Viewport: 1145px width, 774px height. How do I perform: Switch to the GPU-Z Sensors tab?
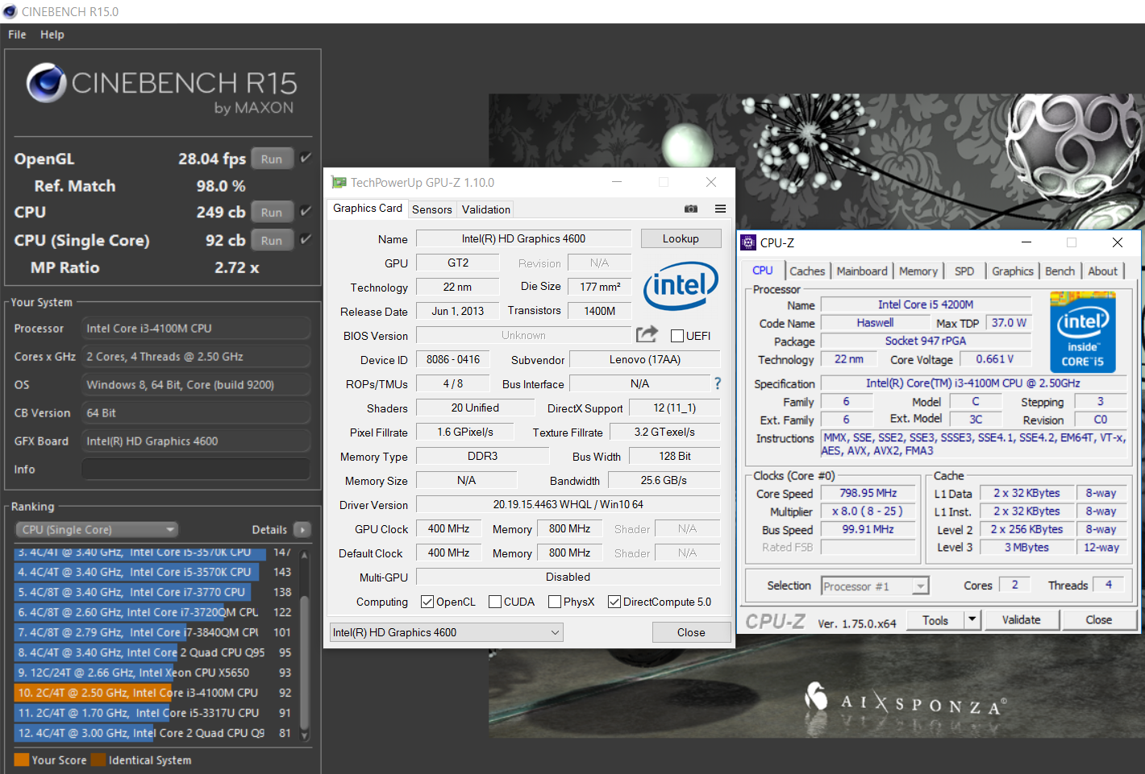[432, 209]
